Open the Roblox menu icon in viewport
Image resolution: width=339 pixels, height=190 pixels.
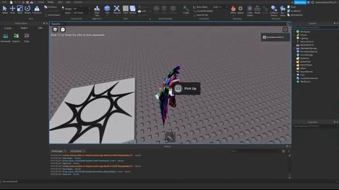click(55, 30)
